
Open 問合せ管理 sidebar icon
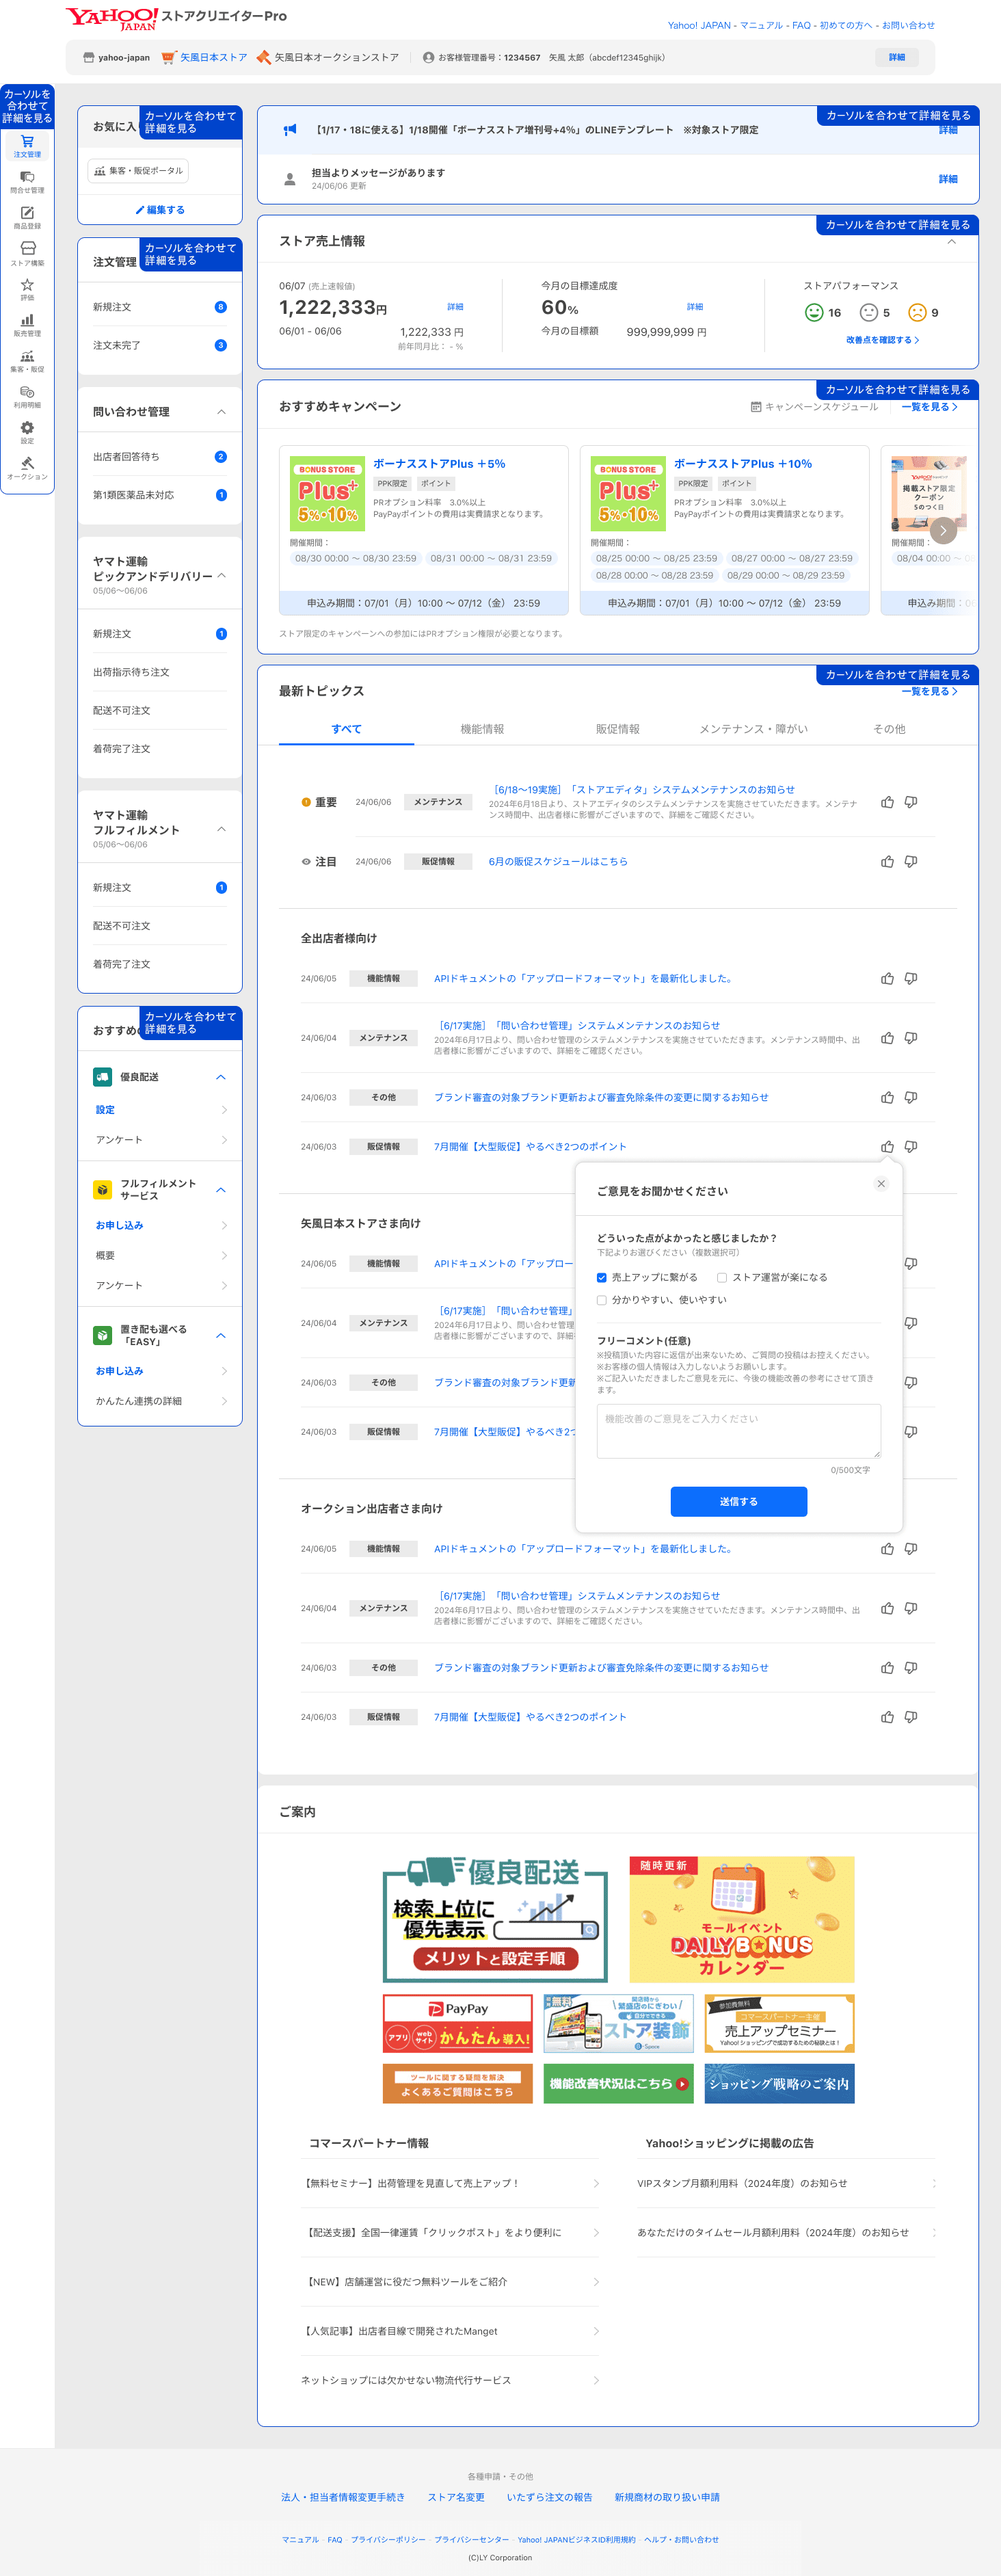pyautogui.click(x=27, y=182)
